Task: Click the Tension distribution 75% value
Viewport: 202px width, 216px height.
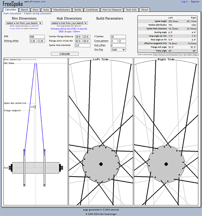Action: coord(171,25)
